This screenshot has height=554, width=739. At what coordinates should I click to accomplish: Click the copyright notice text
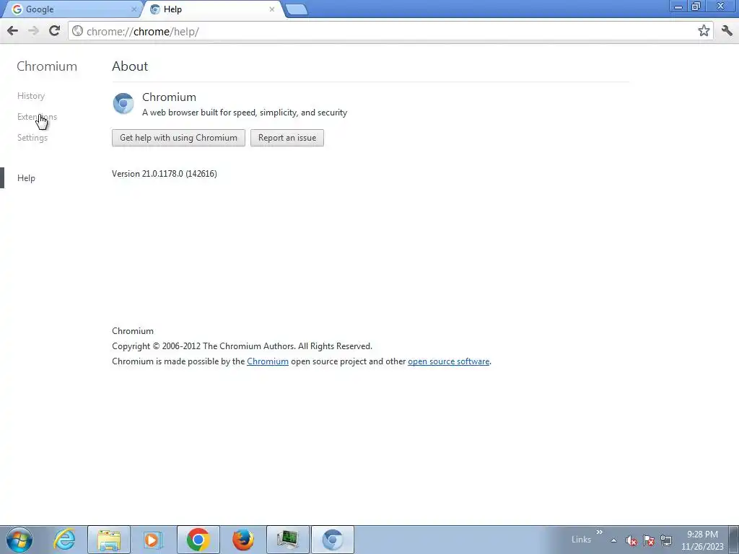[242, 346]
